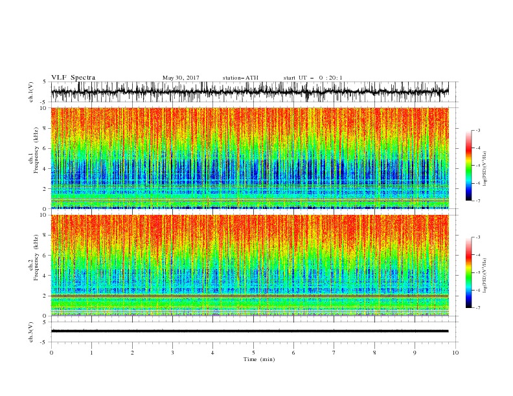This screenshot has width=513, height=396.
Task: Click the ch.3(V) black waveform trace
Action: 249,331
